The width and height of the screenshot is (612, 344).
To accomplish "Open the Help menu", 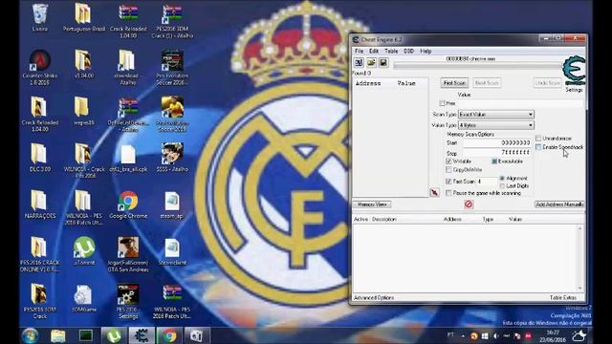I will [426, 51].
